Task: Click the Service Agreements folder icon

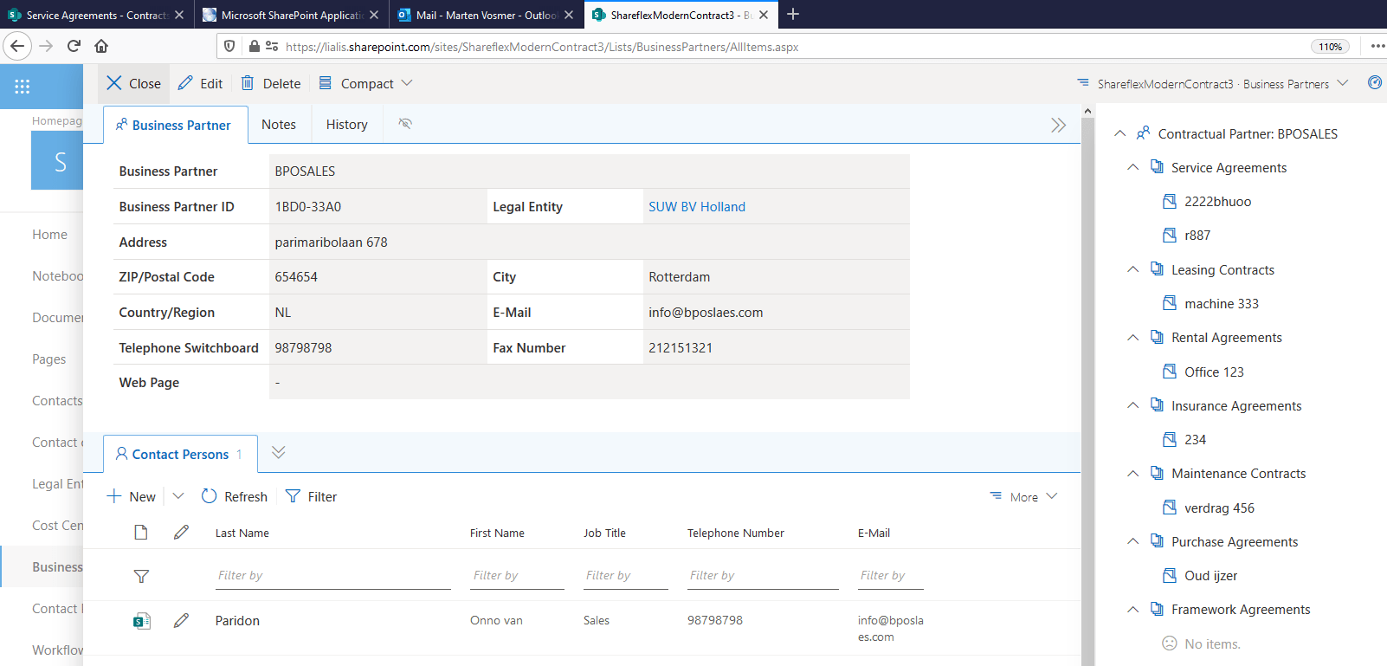Action: click(1157, 166)
